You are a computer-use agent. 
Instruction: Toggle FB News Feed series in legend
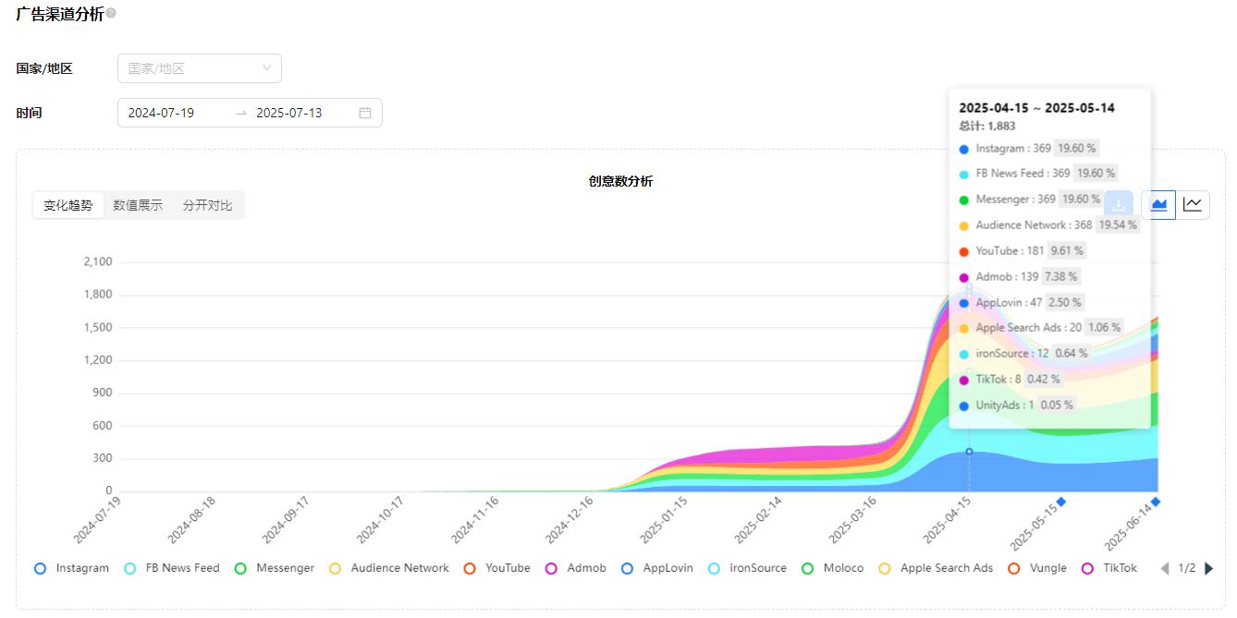[171, 568]
